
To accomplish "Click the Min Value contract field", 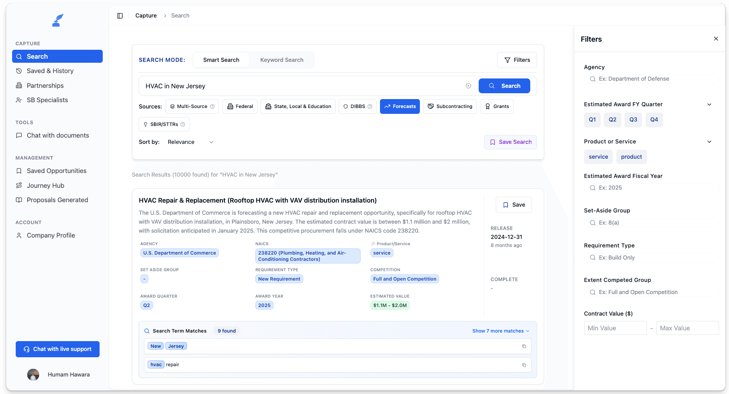I will point(615,328).
